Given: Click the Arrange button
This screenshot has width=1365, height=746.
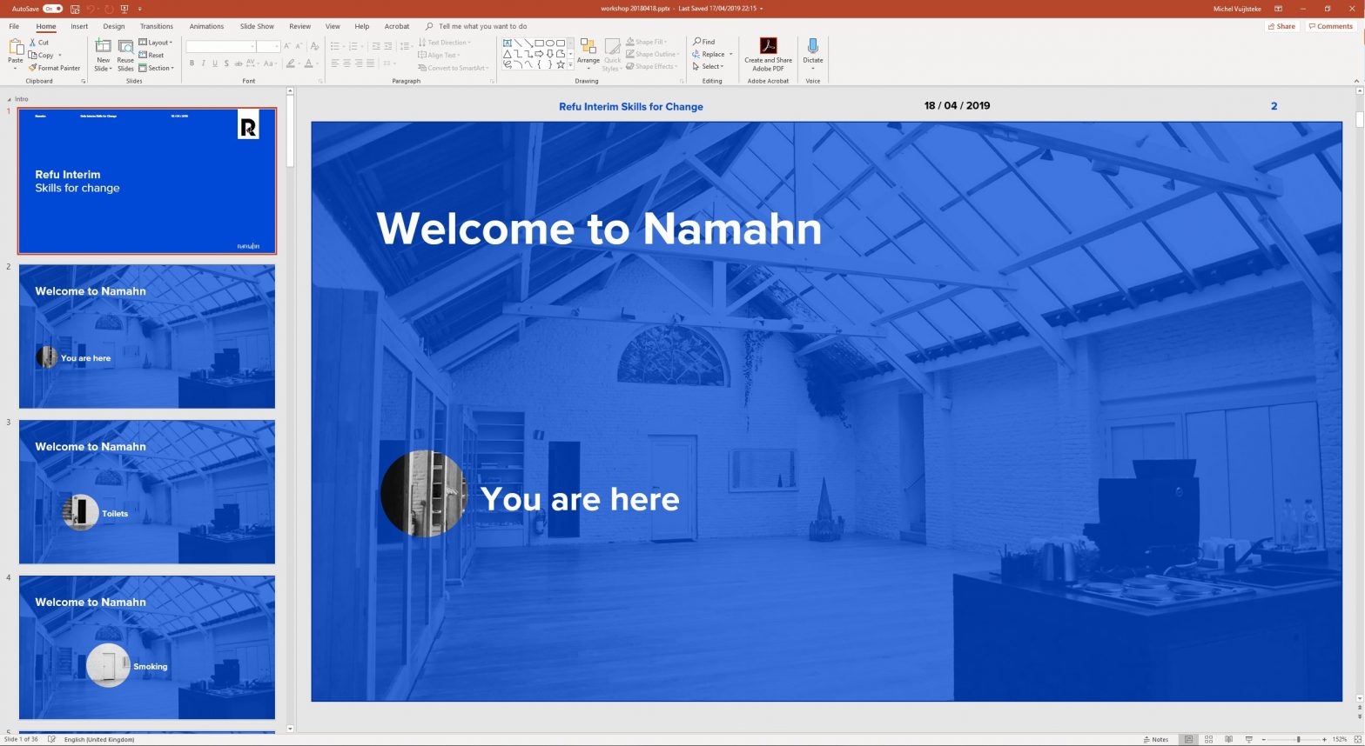Looking at the screenshot, I should click(588, 55).
